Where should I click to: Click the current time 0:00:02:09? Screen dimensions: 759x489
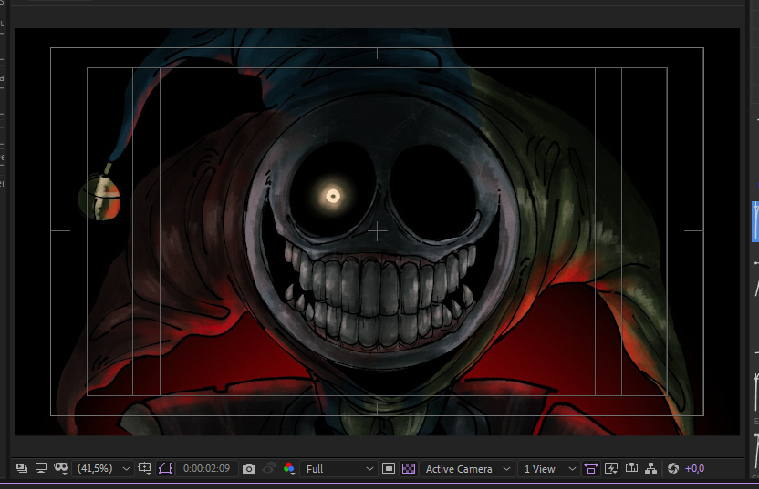click(x=207, y=468)
